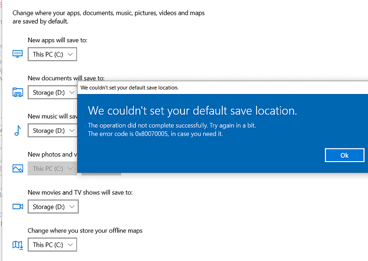368x261 pixels.
Task: Click the dialog title bar text
Action: [x=130, y=88]
